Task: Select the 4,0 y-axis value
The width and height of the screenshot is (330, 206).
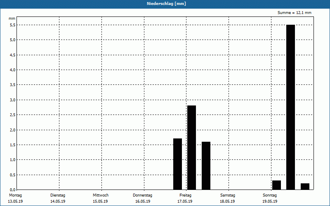Action: pyautogui.click(x=13, y=70)
